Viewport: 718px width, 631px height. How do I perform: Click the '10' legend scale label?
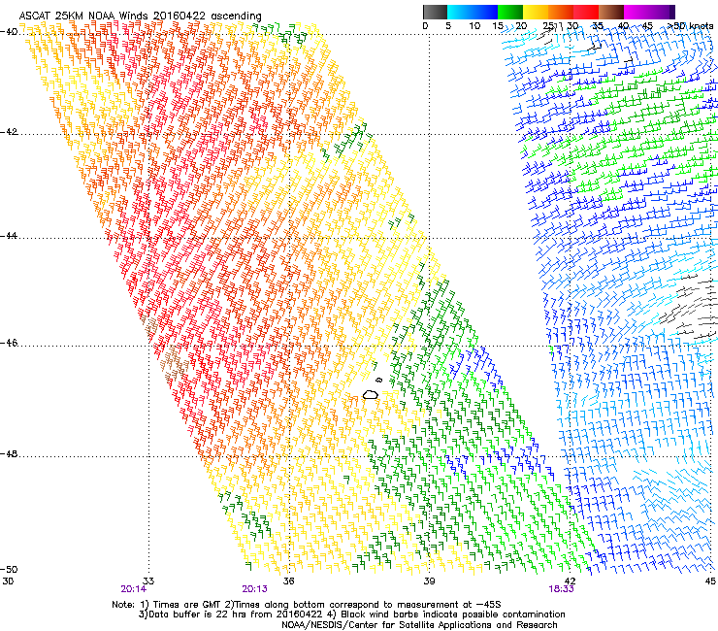tap(474, 26)
